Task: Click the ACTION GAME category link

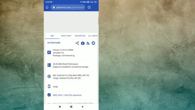Action: (54, 43)
